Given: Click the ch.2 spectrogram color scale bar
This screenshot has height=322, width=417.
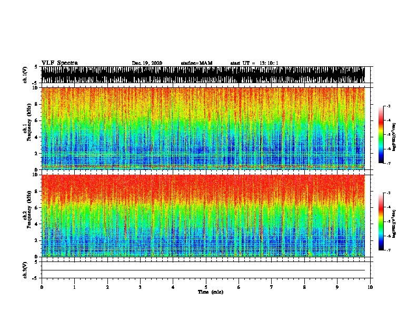Looking at the screenshot, I should coord(381,222).
